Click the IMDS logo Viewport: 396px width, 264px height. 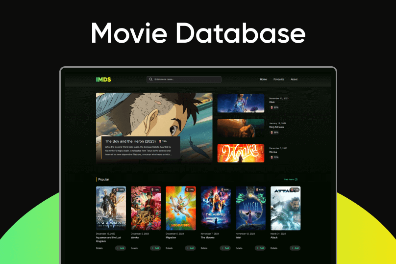point(103,79)
